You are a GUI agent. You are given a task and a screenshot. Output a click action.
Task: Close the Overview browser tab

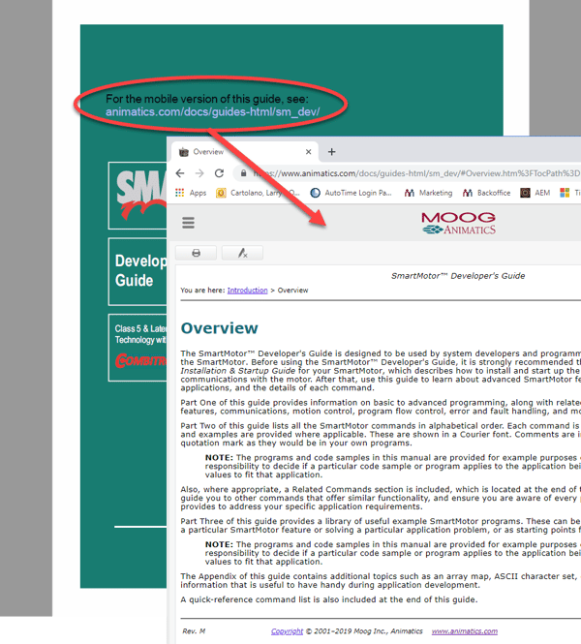(308, 152)
